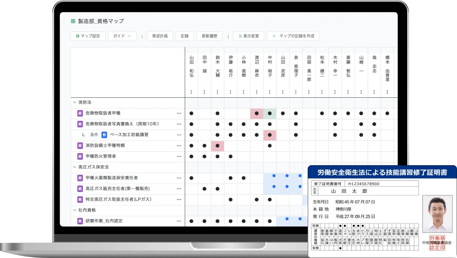The image size is (457, 258).
Task: Click マップの記録を作成
Action: point(293,36)
